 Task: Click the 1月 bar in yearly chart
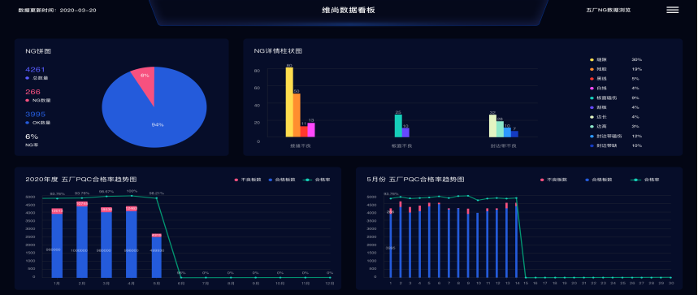tap(57, 243)
